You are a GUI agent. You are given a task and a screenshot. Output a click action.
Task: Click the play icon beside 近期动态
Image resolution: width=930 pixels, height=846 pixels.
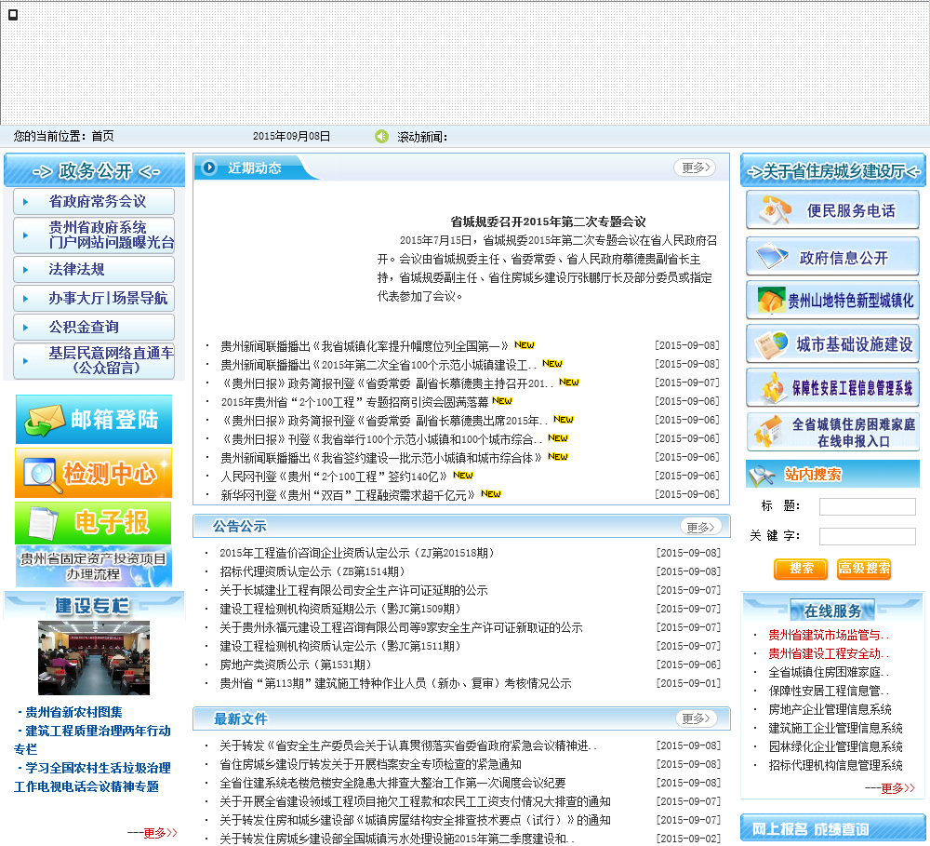point(209,168)
